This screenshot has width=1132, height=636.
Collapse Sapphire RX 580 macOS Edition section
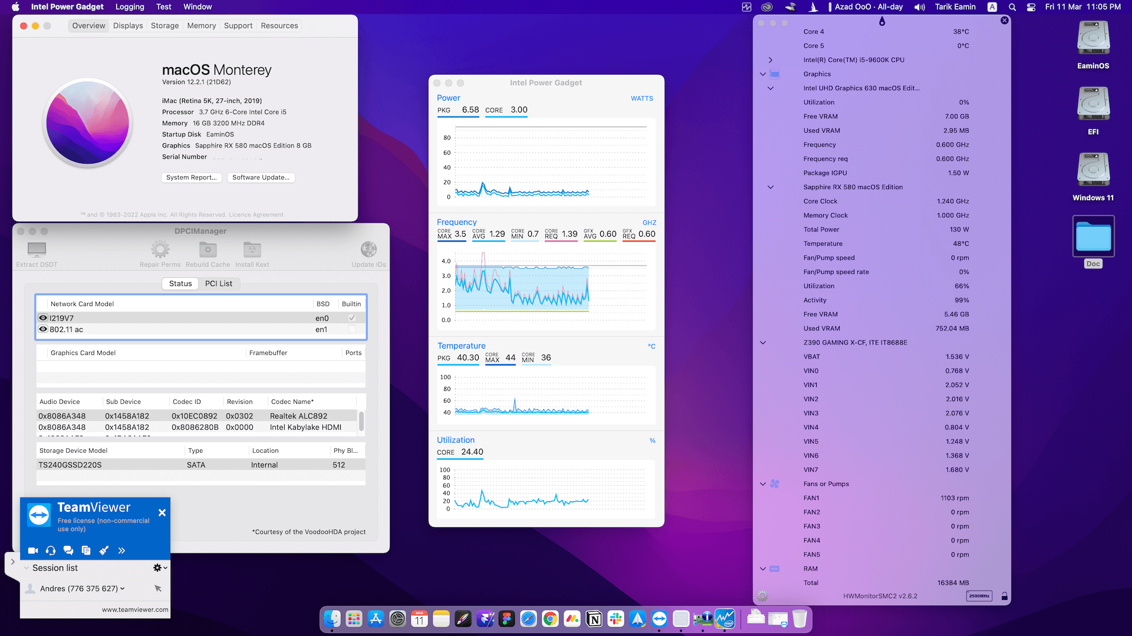coord(770,187)
